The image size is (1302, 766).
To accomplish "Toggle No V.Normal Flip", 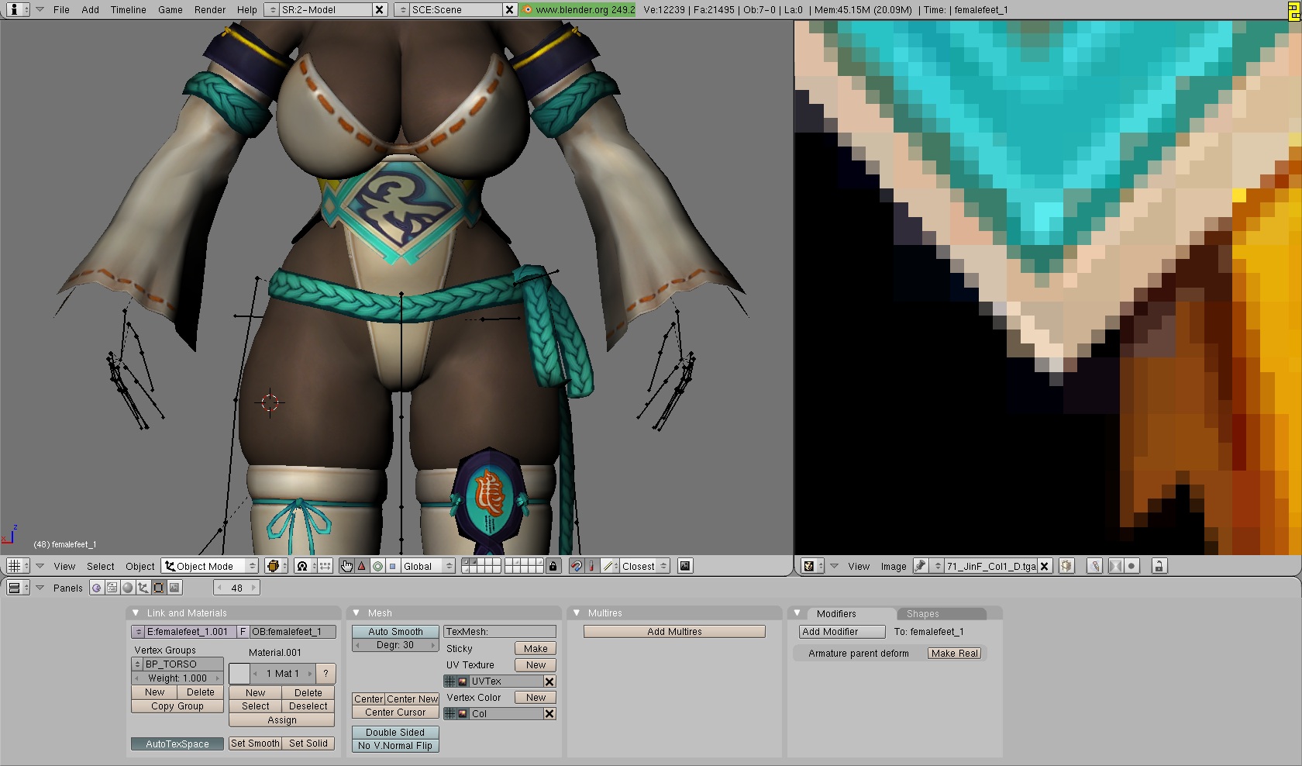I will coord(395,746).
